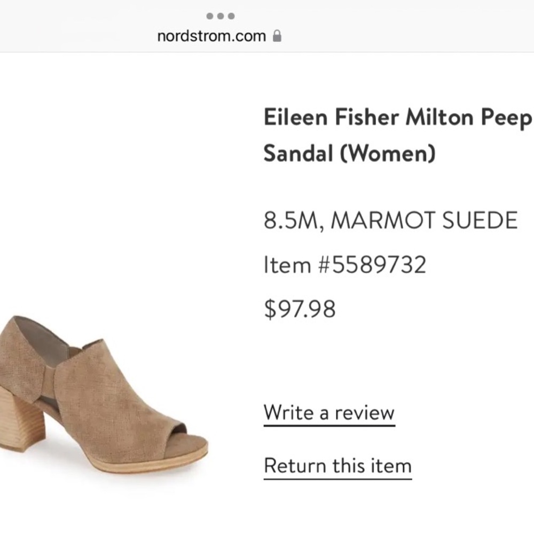Click the padlock icon beside nordstrom.com
Screen dimensions: 534x534
coord(277,36)
